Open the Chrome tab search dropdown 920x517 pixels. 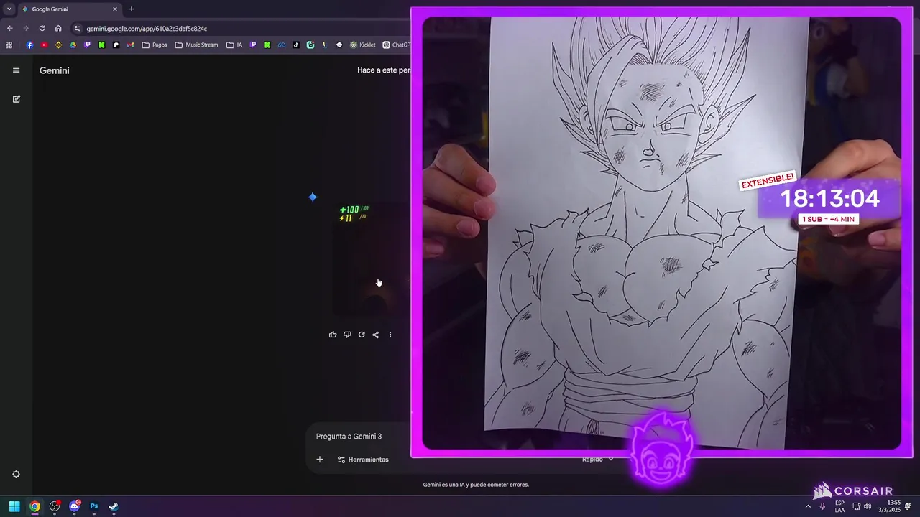click(x=9, y=9)
